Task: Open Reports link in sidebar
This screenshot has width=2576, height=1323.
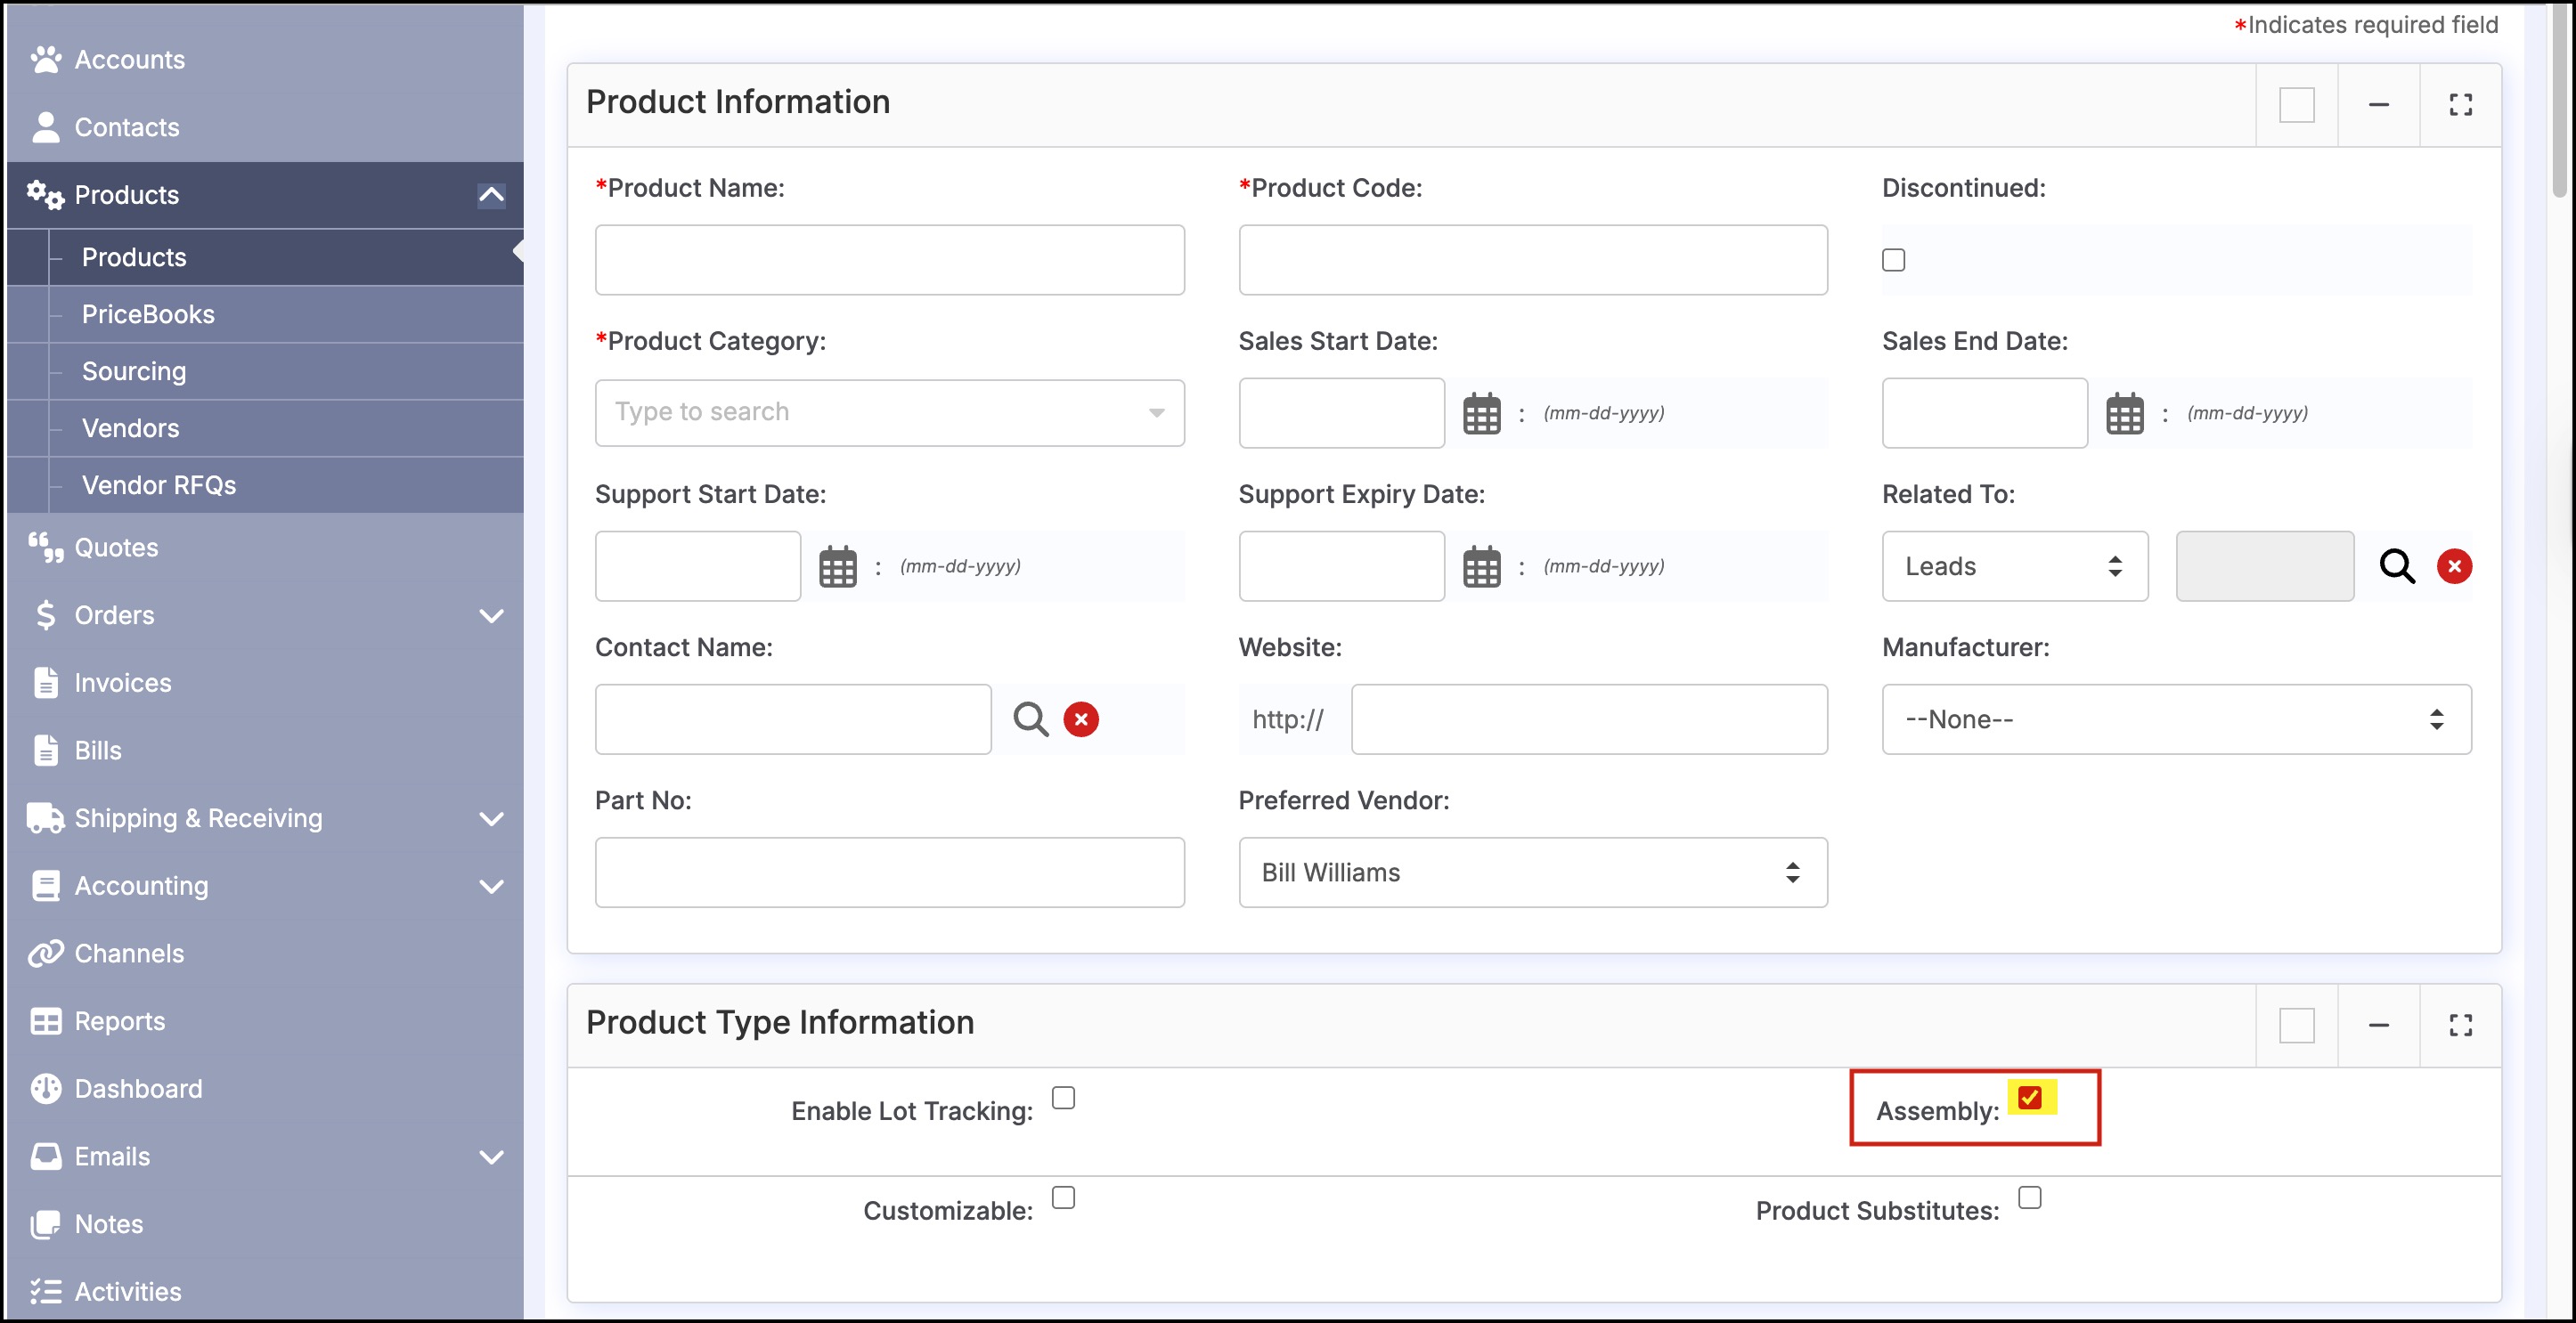Action: click(120, 1021)
